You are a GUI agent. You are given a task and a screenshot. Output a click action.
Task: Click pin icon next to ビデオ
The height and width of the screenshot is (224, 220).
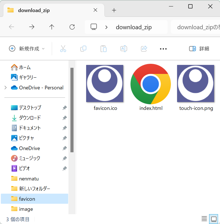(x=65, y=168)
